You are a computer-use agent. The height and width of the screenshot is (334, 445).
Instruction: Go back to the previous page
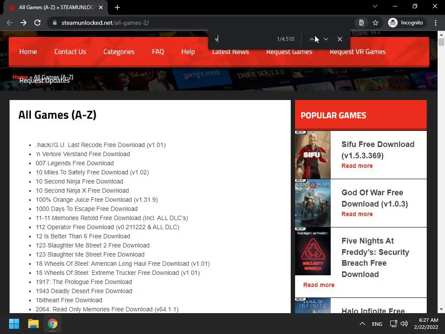10,23
